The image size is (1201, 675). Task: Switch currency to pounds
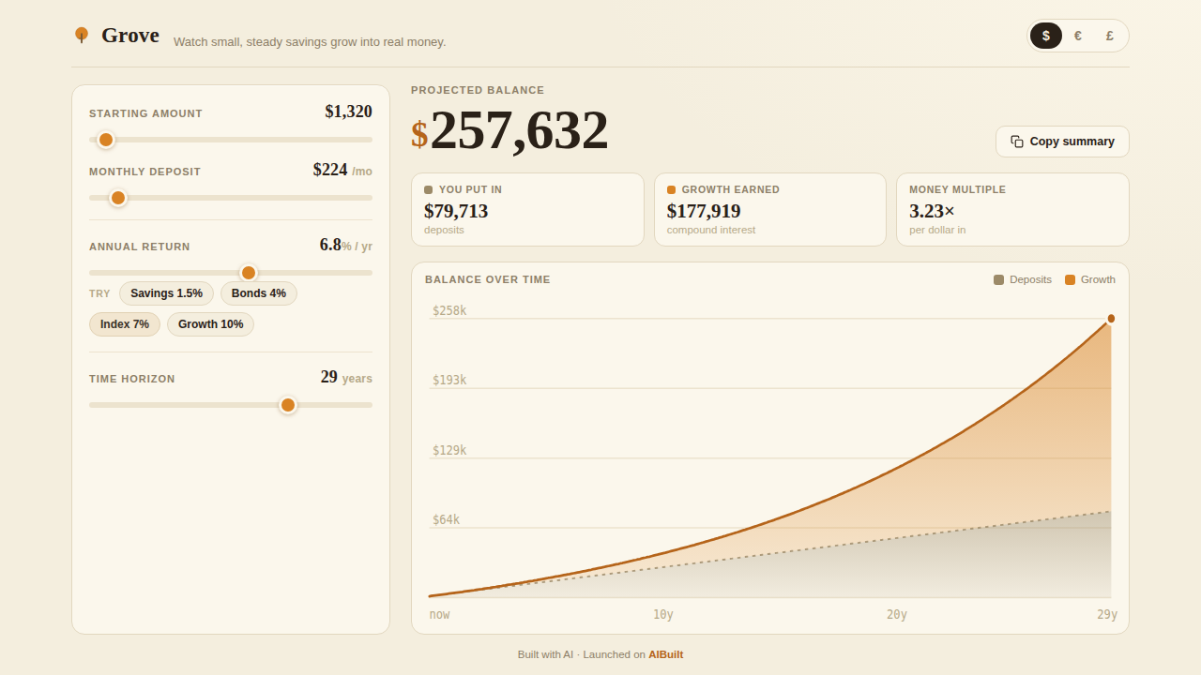point(1110,36)
